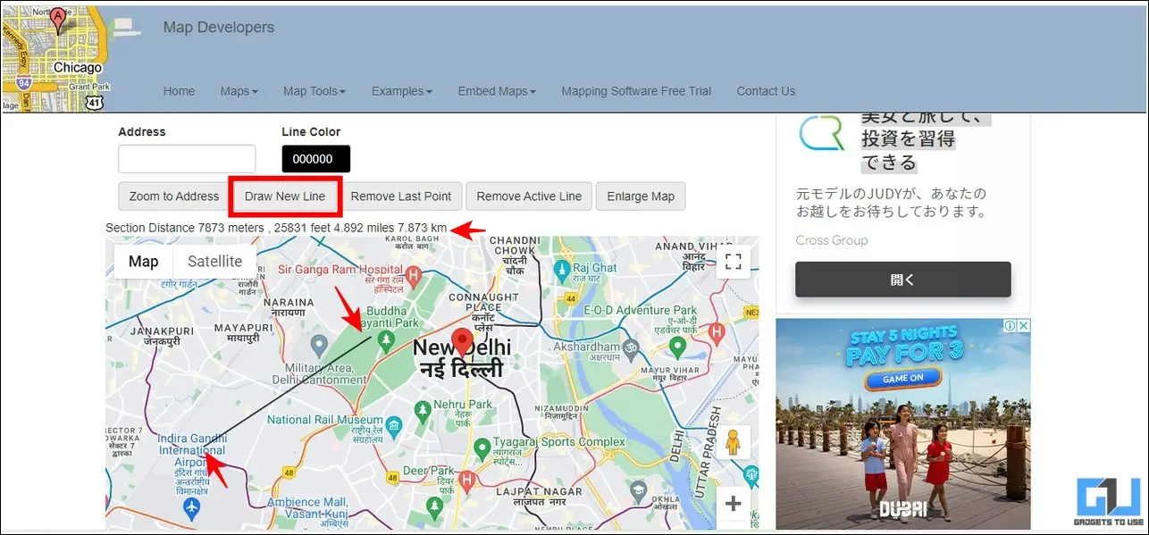
Task: Open the Examples dropdown menu
Action: [x=402, y=91]
